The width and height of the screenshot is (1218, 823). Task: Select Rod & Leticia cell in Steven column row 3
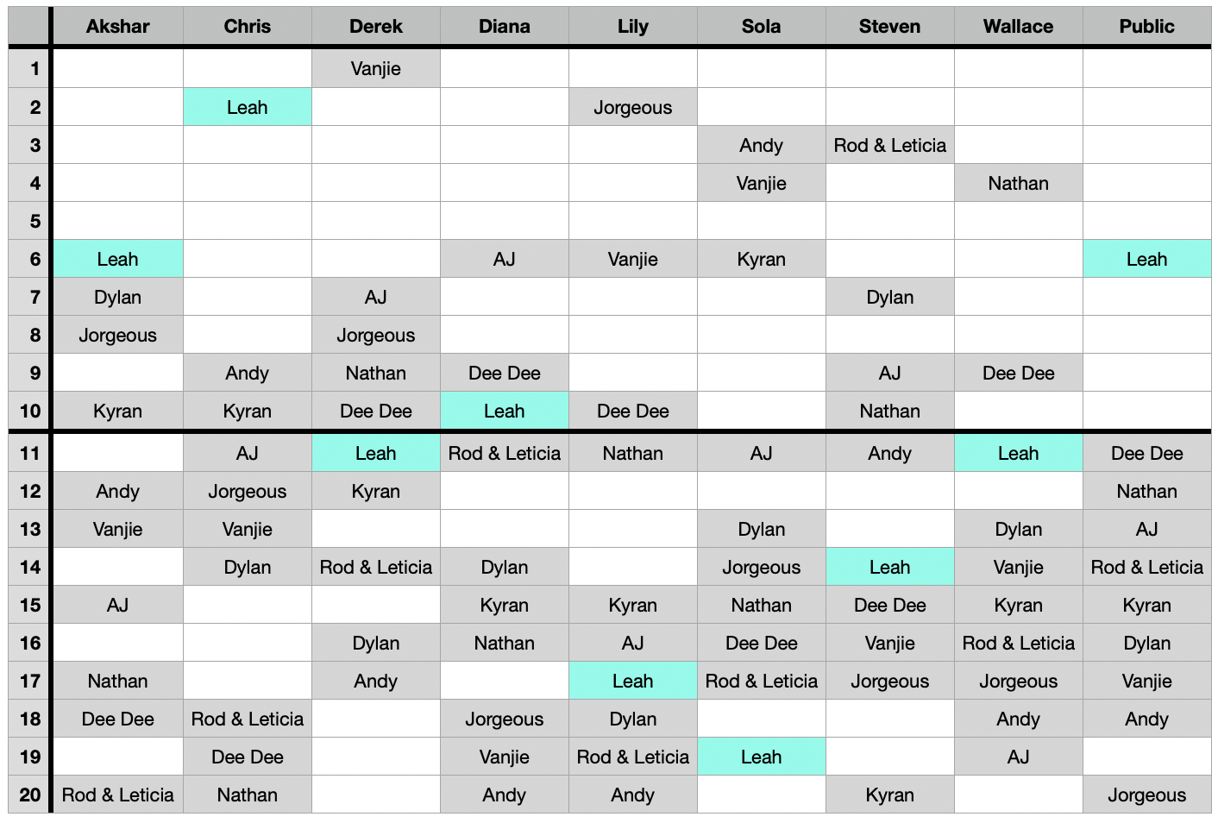point(890,145)
